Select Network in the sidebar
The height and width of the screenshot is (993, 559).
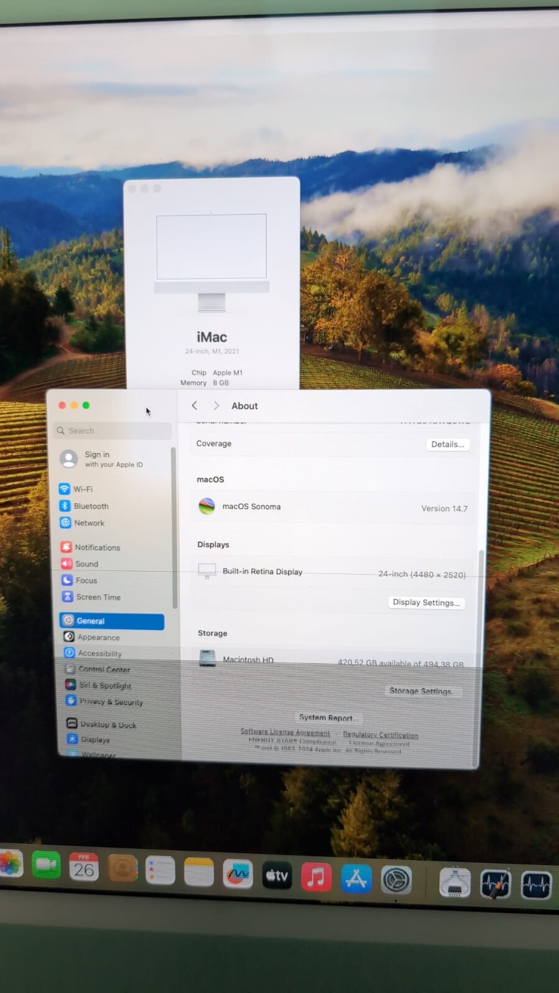click(82, 523)
